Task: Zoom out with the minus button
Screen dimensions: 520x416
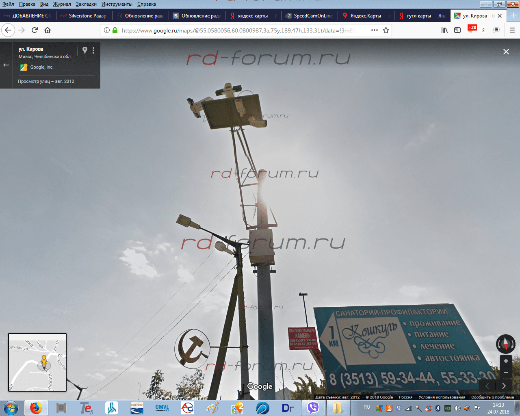Action: 506,372
